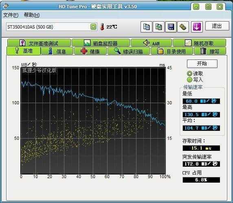Viewport: 233px width, 203px height.
Task: Click the app icon in title bar
Action: (6, 6)
